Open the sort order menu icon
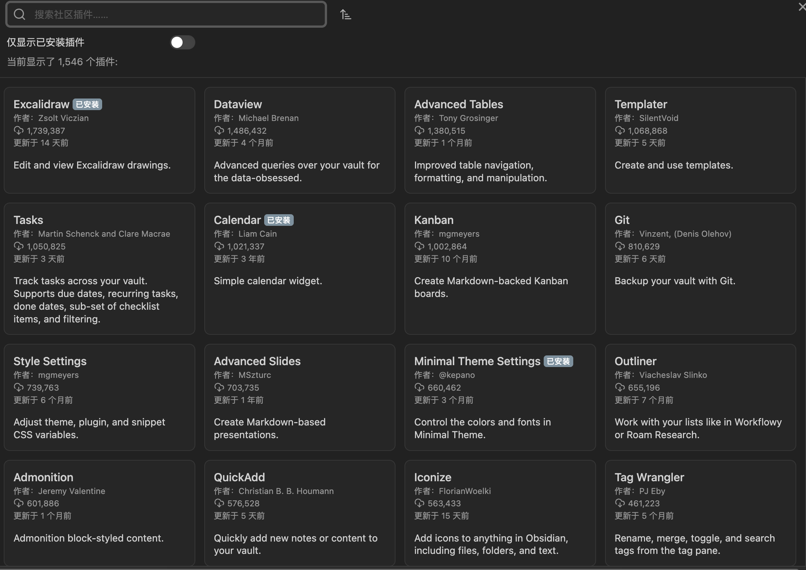The width and height of the screenshot is (806, 570). (345, 15)
